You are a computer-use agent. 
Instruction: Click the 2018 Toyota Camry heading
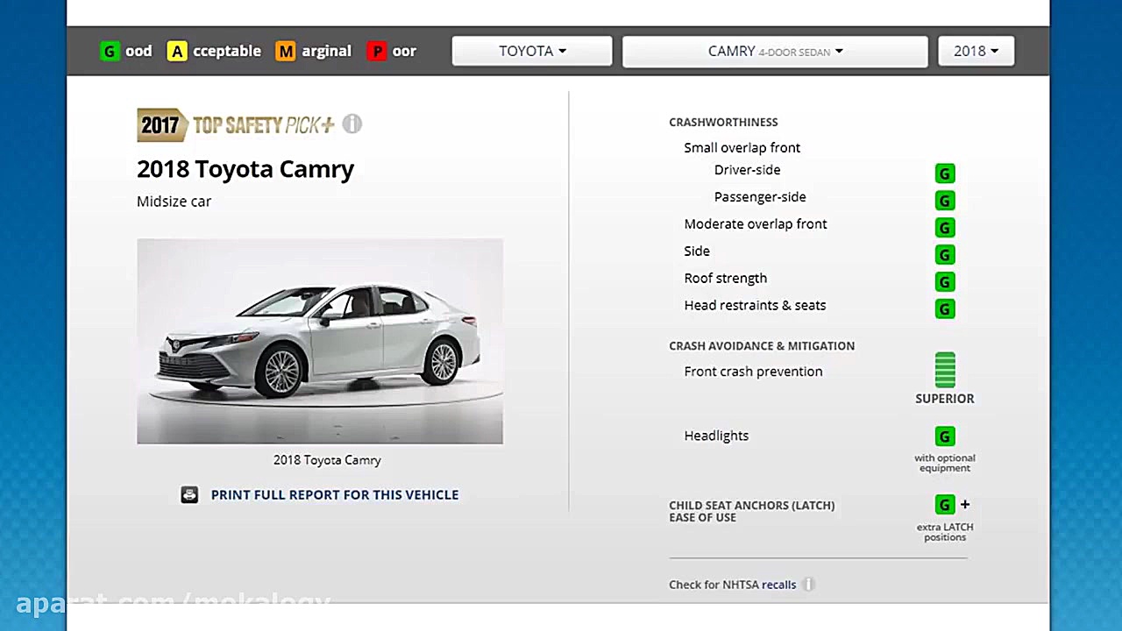(x=245, y=169)
